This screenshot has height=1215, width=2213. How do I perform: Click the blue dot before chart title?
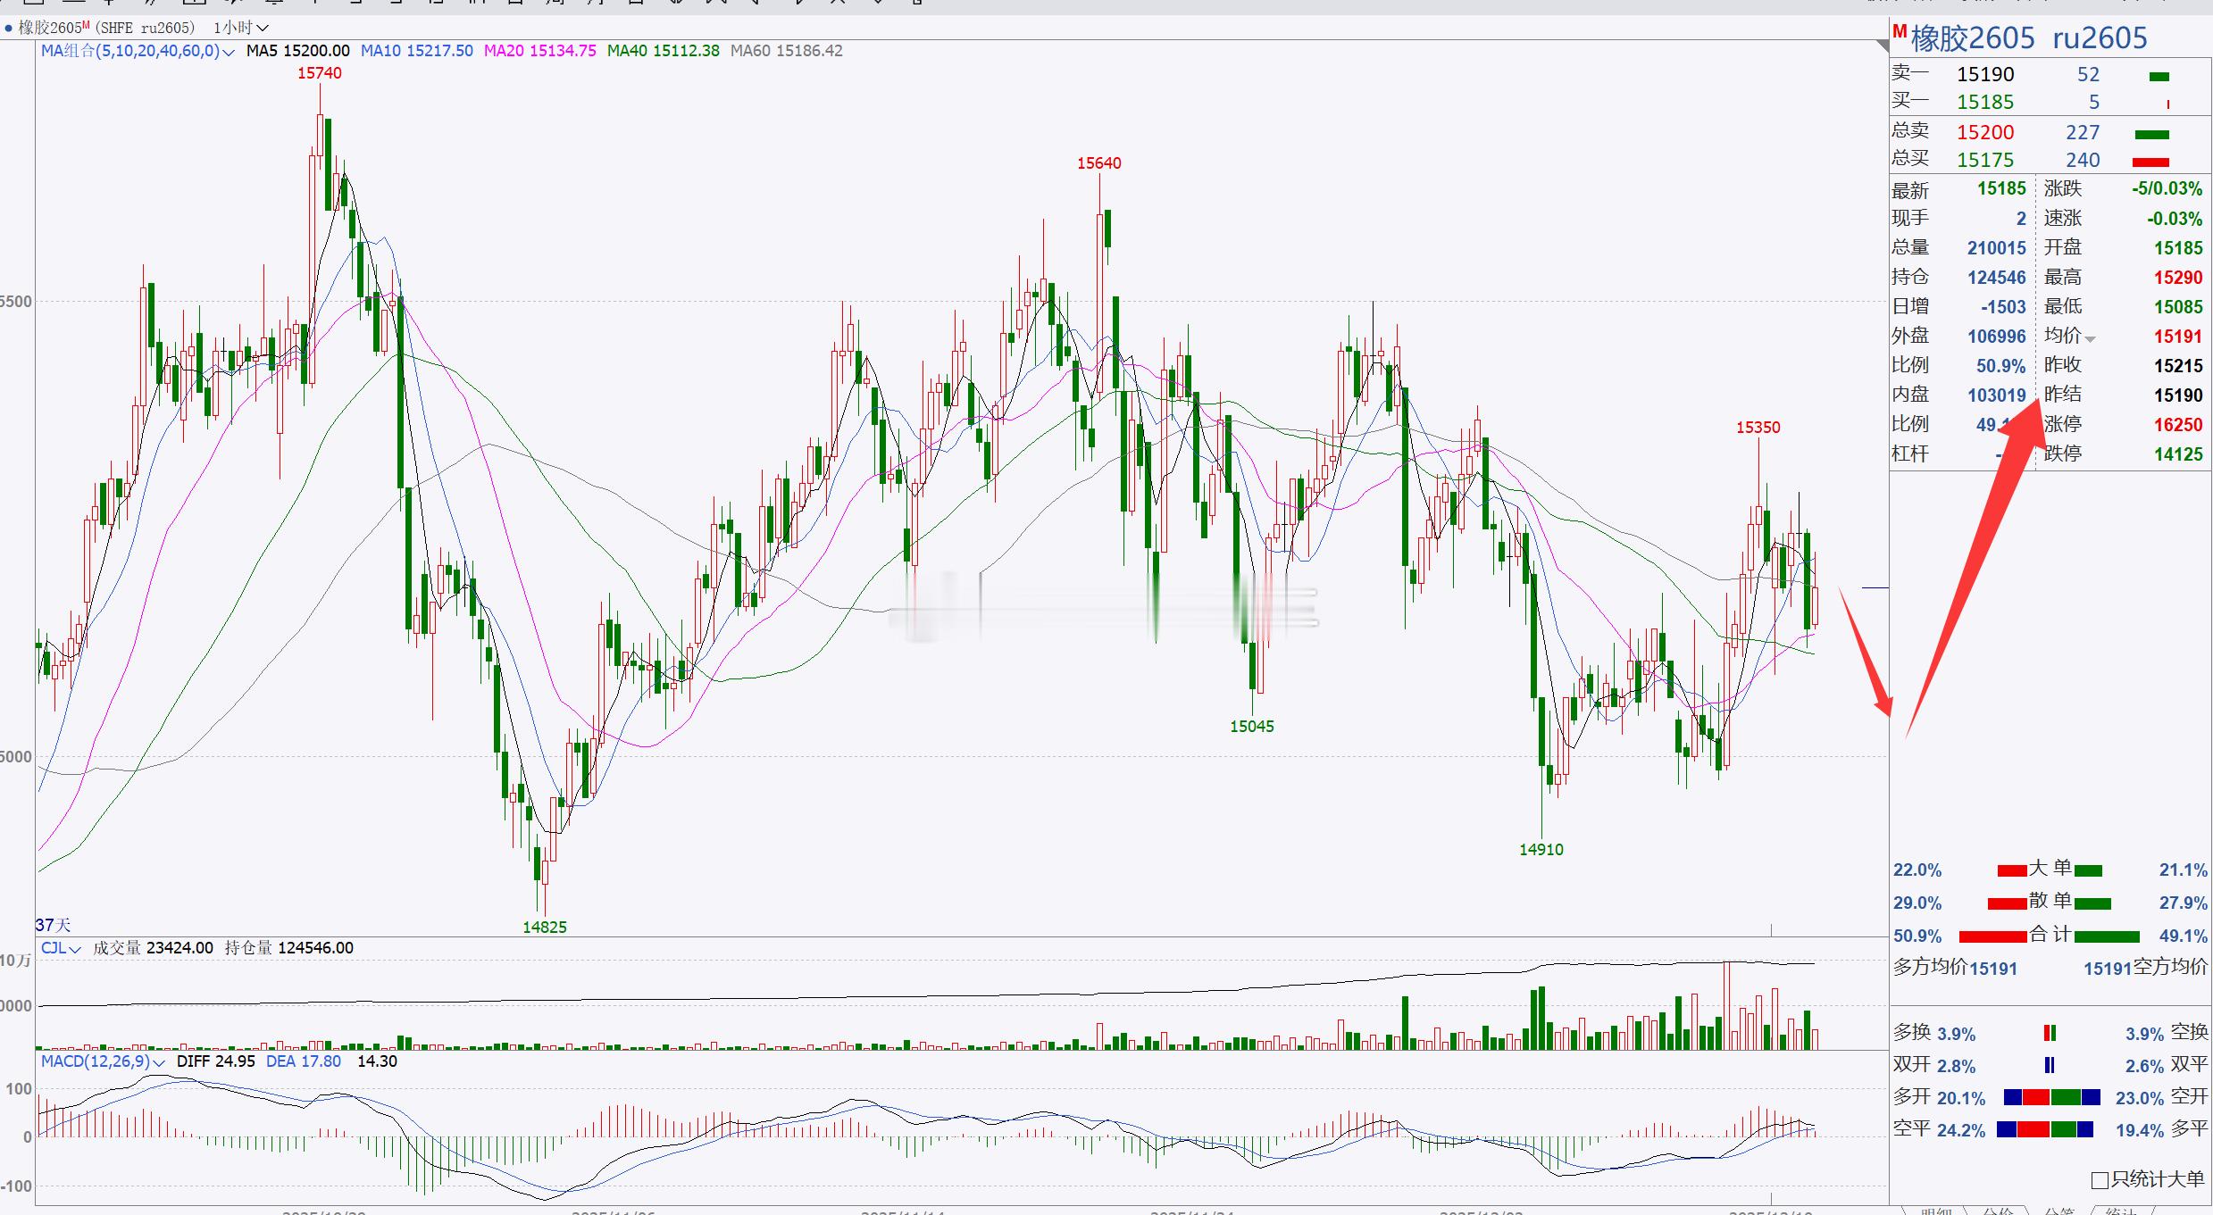tap(8, 28)
